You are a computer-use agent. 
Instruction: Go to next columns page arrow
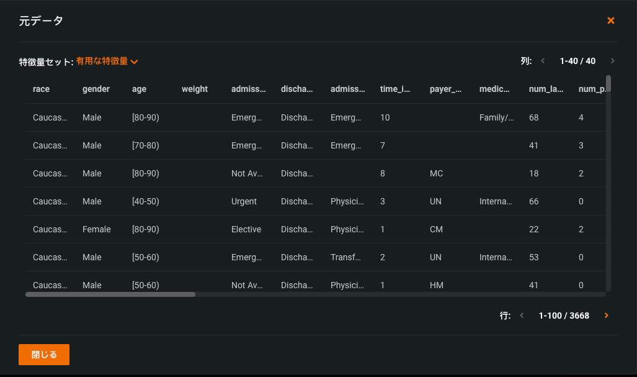pyautogui.click(x=613, y=61)
